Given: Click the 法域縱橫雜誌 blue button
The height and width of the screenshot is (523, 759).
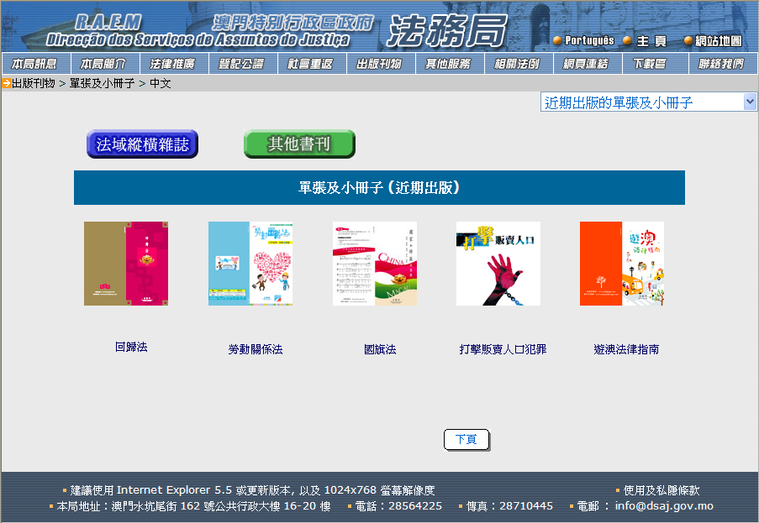Looking at the screenshot, I should click(x=142, y=144).
